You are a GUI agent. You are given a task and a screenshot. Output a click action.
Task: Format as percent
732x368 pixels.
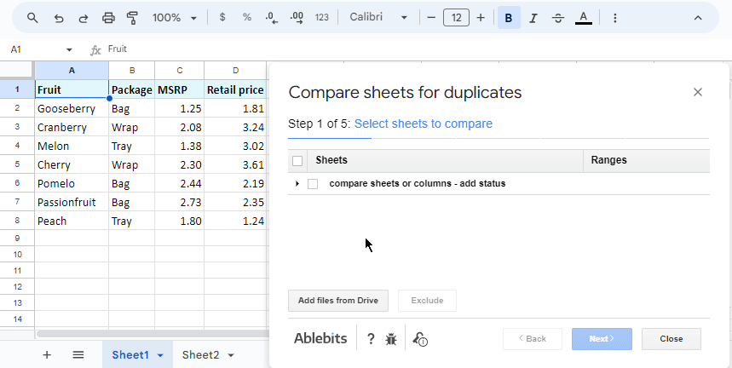tap(247, 18)
